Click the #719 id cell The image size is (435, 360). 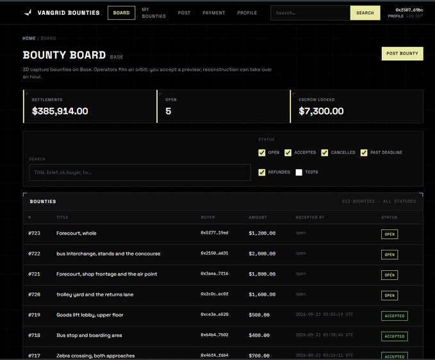tap(34, 315)
